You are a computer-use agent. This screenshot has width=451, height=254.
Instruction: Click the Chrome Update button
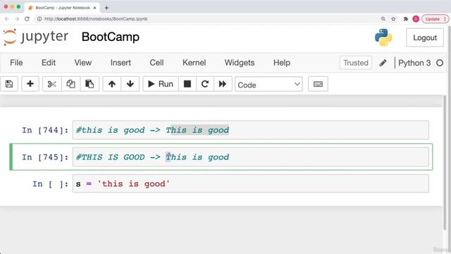[x=435, y=19]
